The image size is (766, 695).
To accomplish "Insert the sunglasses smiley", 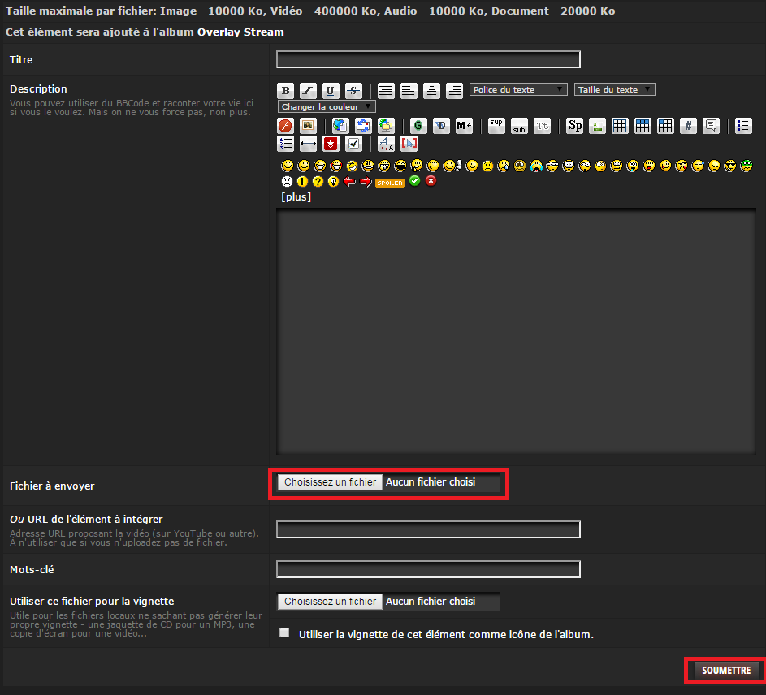I will click(729, 166).
